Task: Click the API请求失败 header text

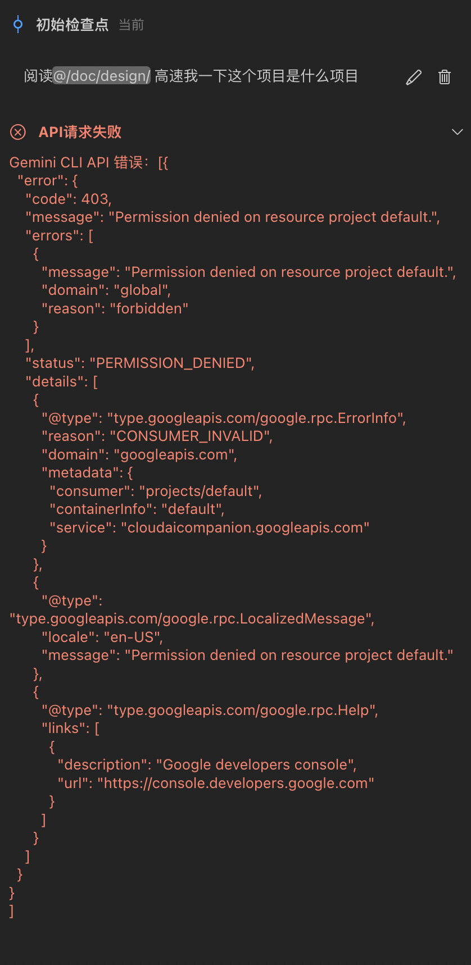Action: [80, 132]
